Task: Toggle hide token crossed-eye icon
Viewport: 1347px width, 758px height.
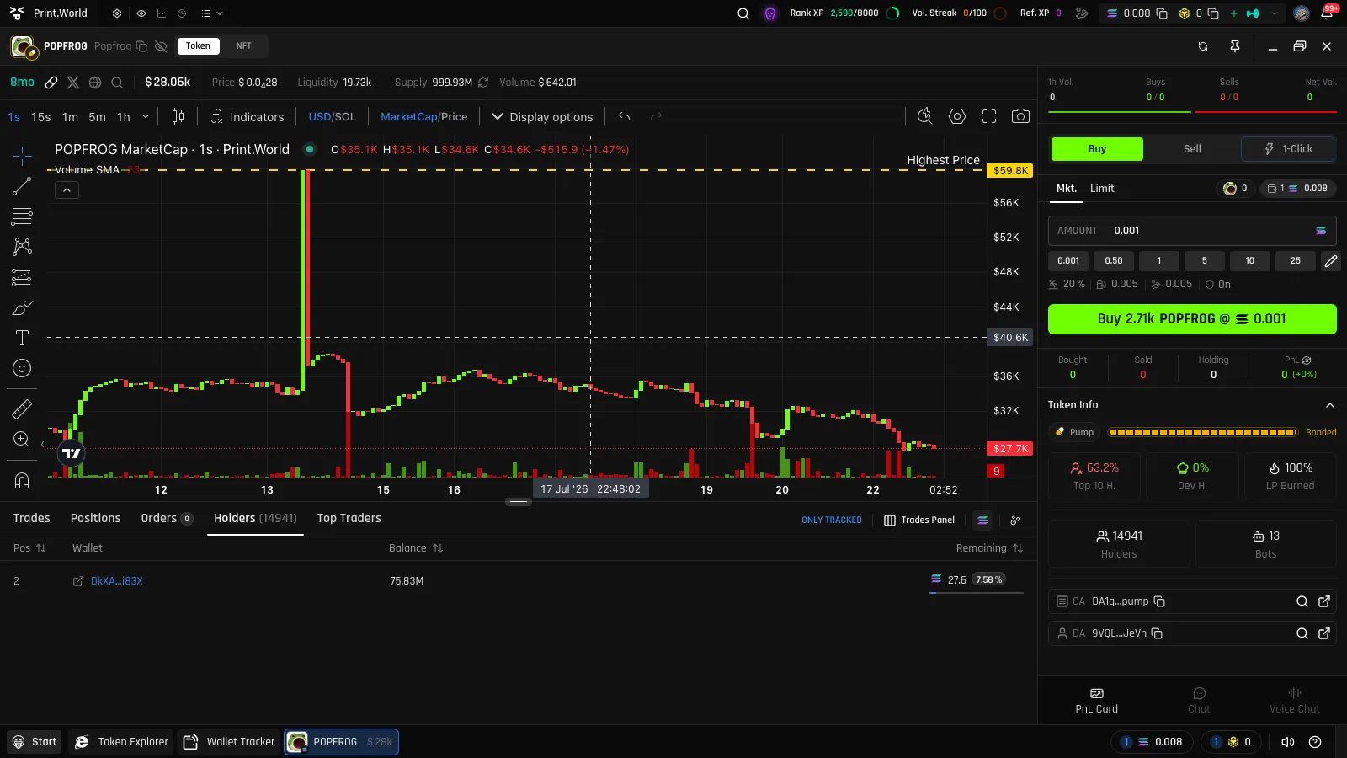Action: (161, 46)
